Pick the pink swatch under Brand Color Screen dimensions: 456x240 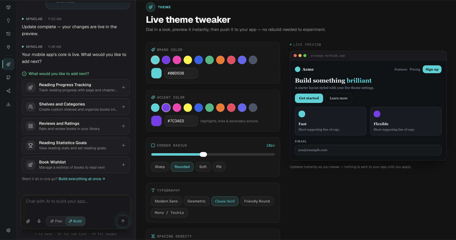tap(177, 60)
